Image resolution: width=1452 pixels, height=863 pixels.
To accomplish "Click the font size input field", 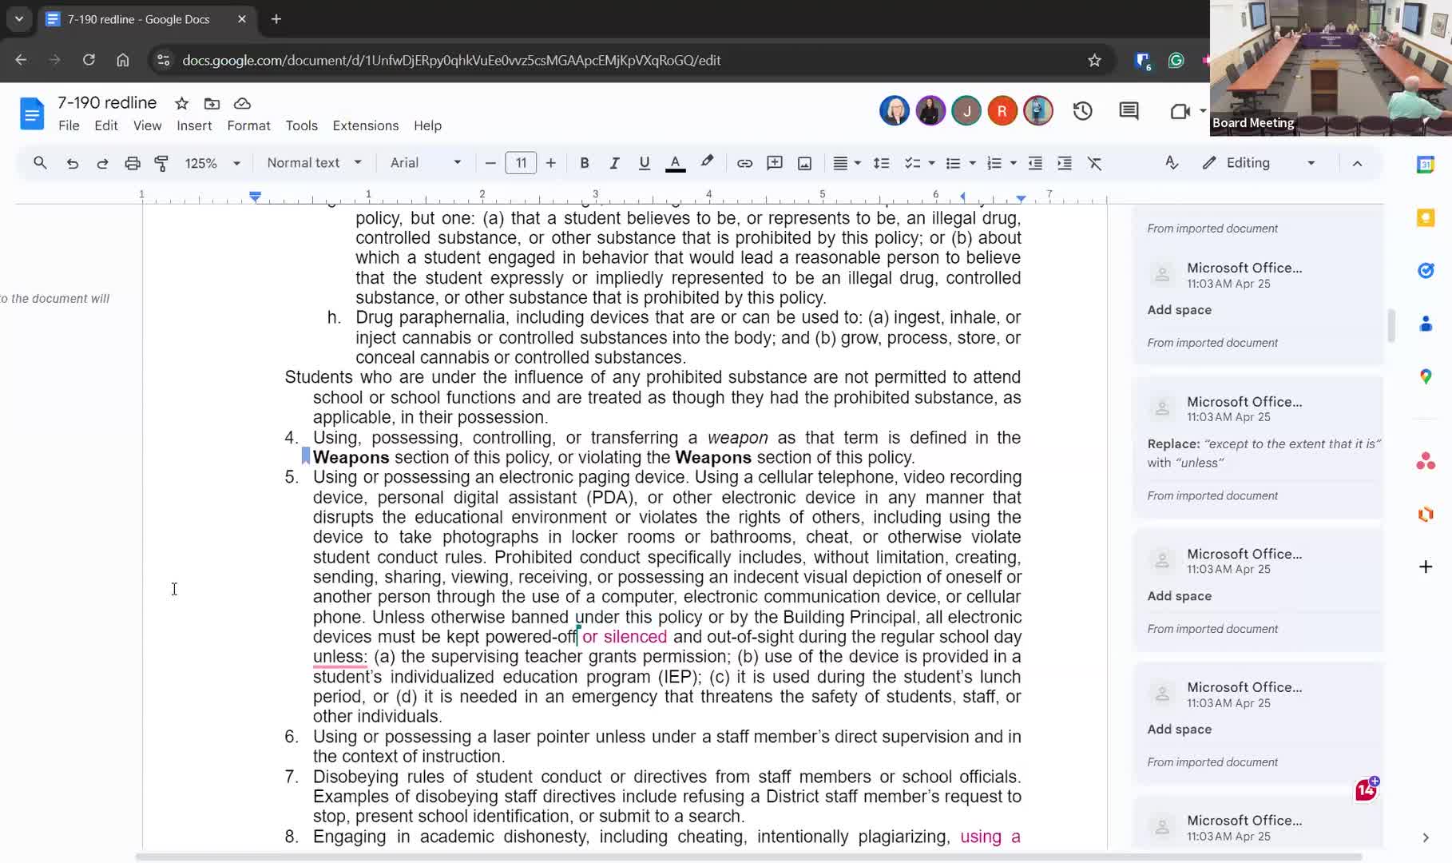I will coord(521,163).
